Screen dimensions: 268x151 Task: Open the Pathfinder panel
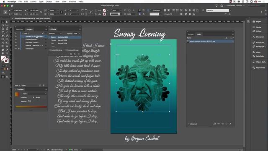(258, 56)
